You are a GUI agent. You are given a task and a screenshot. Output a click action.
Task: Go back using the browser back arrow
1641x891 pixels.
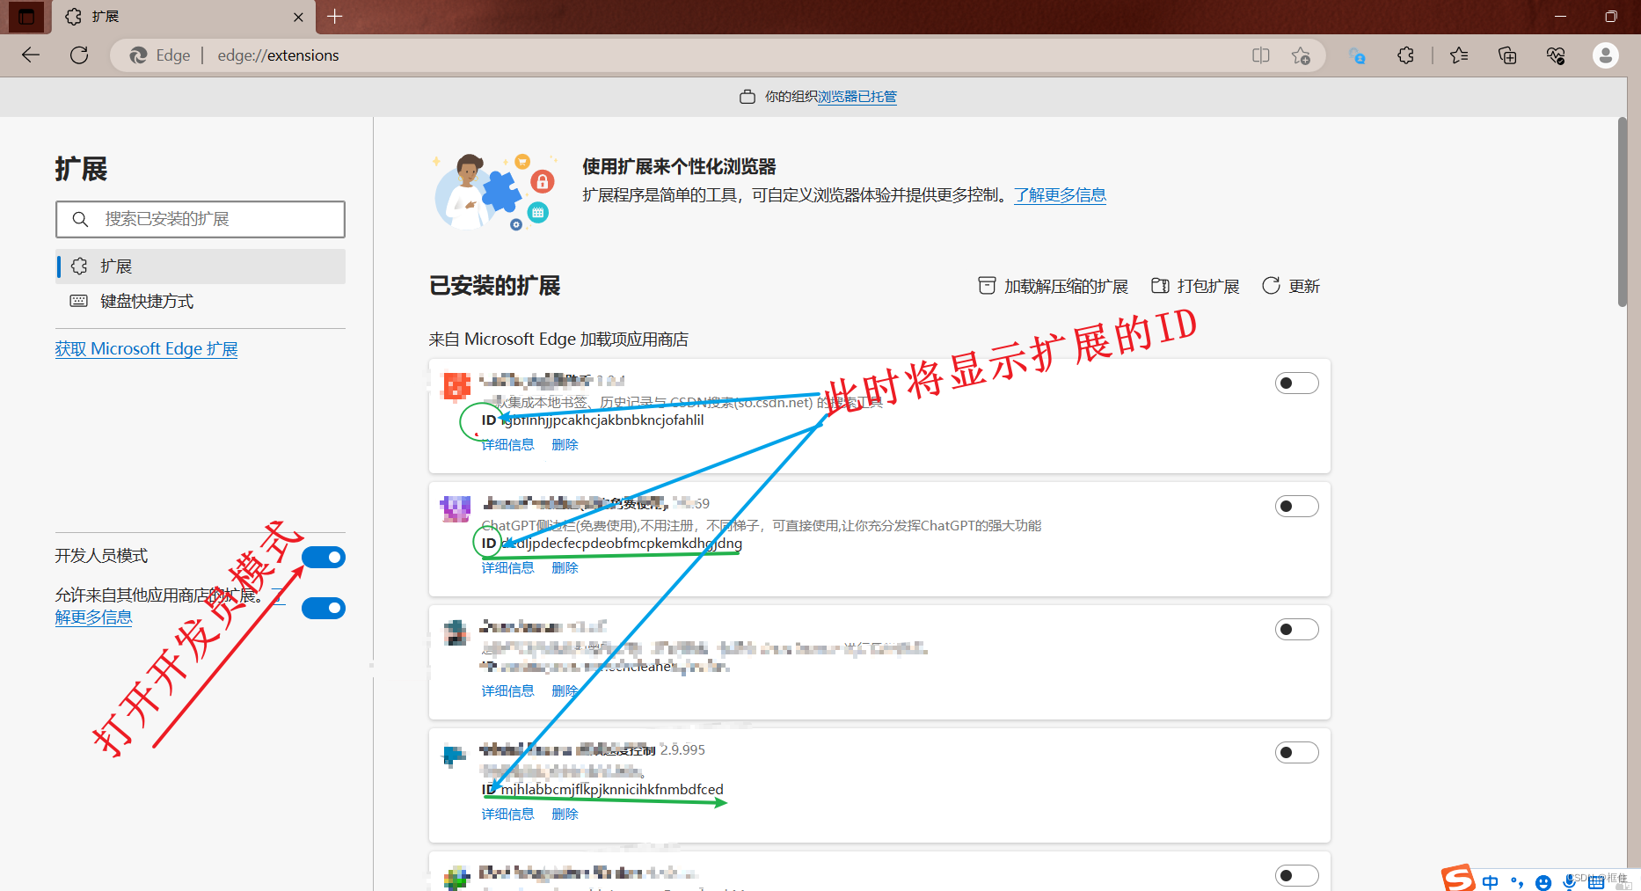pyautogui.click(x=31, y=55)
